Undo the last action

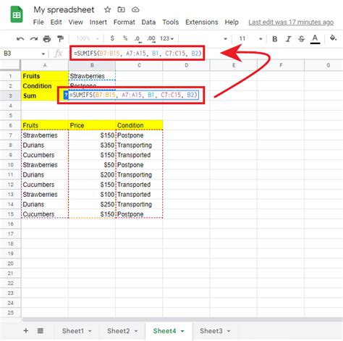click(20, 38)
